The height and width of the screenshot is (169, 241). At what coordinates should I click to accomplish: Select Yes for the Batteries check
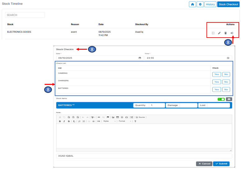(x=216, y=89)
